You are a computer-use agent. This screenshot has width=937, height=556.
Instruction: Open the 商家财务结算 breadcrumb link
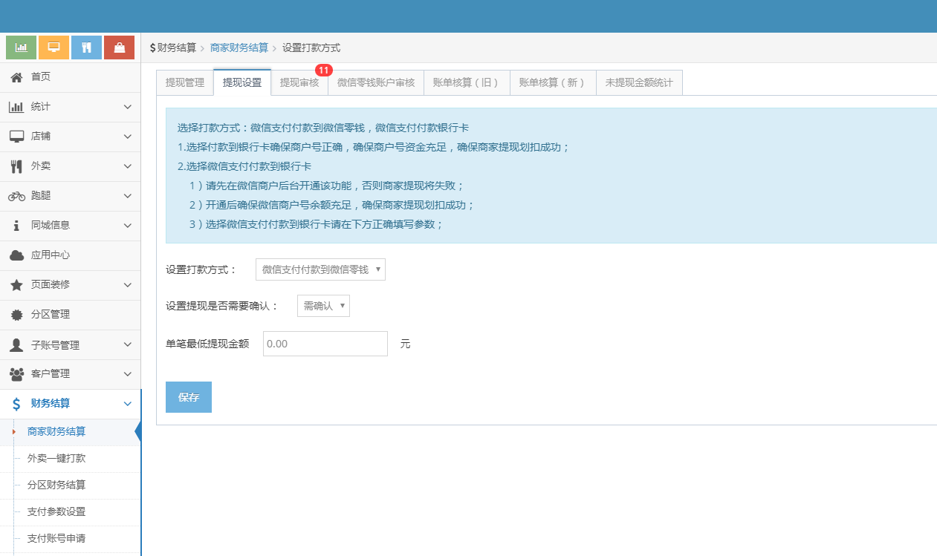[x=239, y=47]
